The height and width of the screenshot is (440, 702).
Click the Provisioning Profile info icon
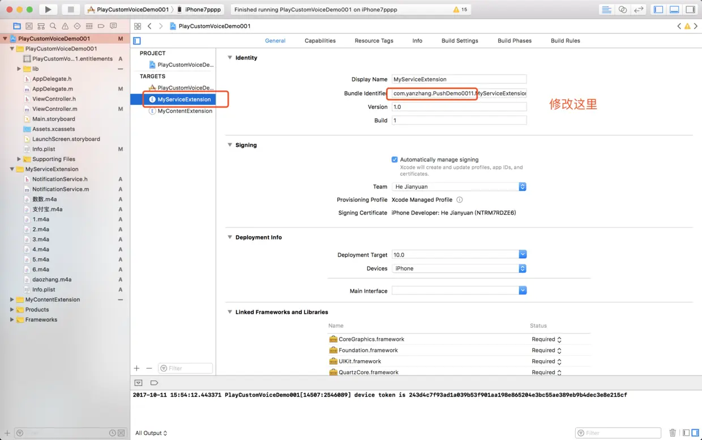pyautogui.click(x=460, y=200)
